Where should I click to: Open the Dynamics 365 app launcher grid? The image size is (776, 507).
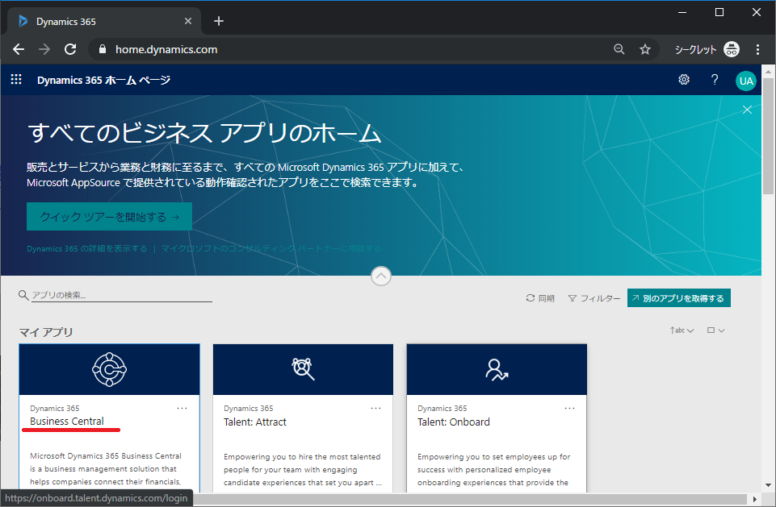pos(16,80)
